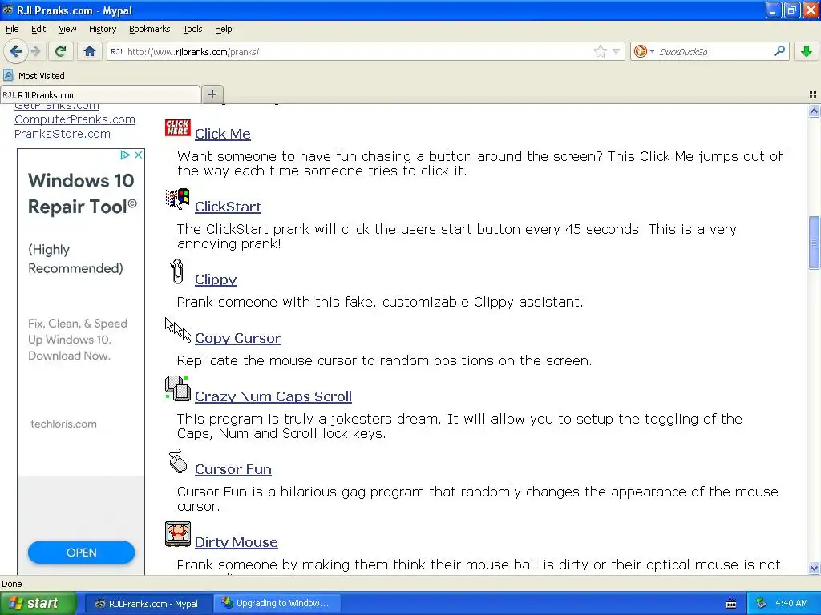821x615 pixels.
Task: Switch to RJLPranks.com - Mypal taskbar button
Action: (149, 604)
